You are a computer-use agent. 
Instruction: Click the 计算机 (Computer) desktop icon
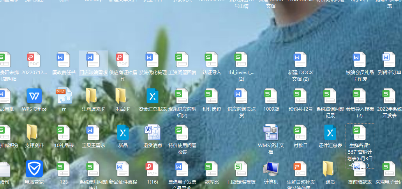271,169
